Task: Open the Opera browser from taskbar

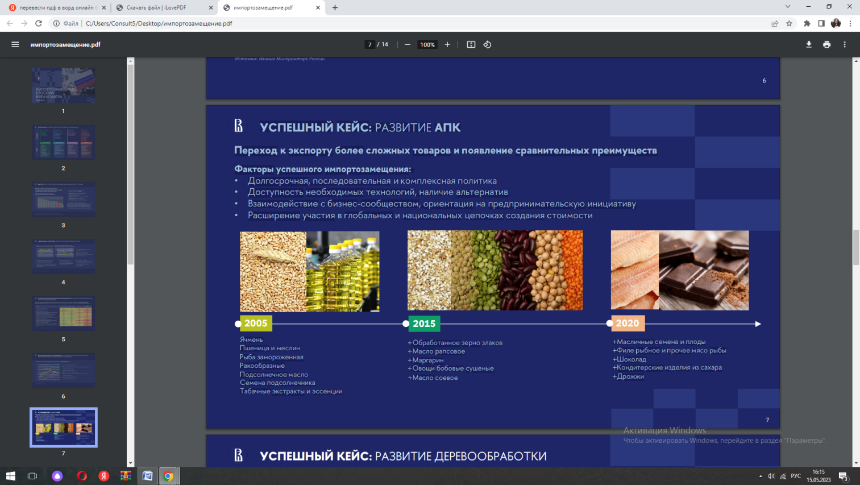Action: (82, 476)
